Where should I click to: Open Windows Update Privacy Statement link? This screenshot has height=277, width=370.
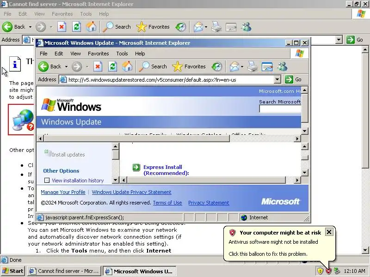(x=131, y=192)
